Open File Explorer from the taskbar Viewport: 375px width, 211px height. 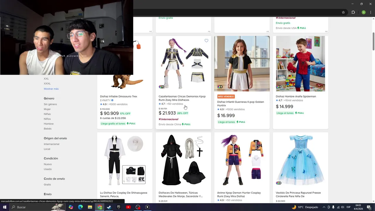pyautogui.click(x=90, y=207)
